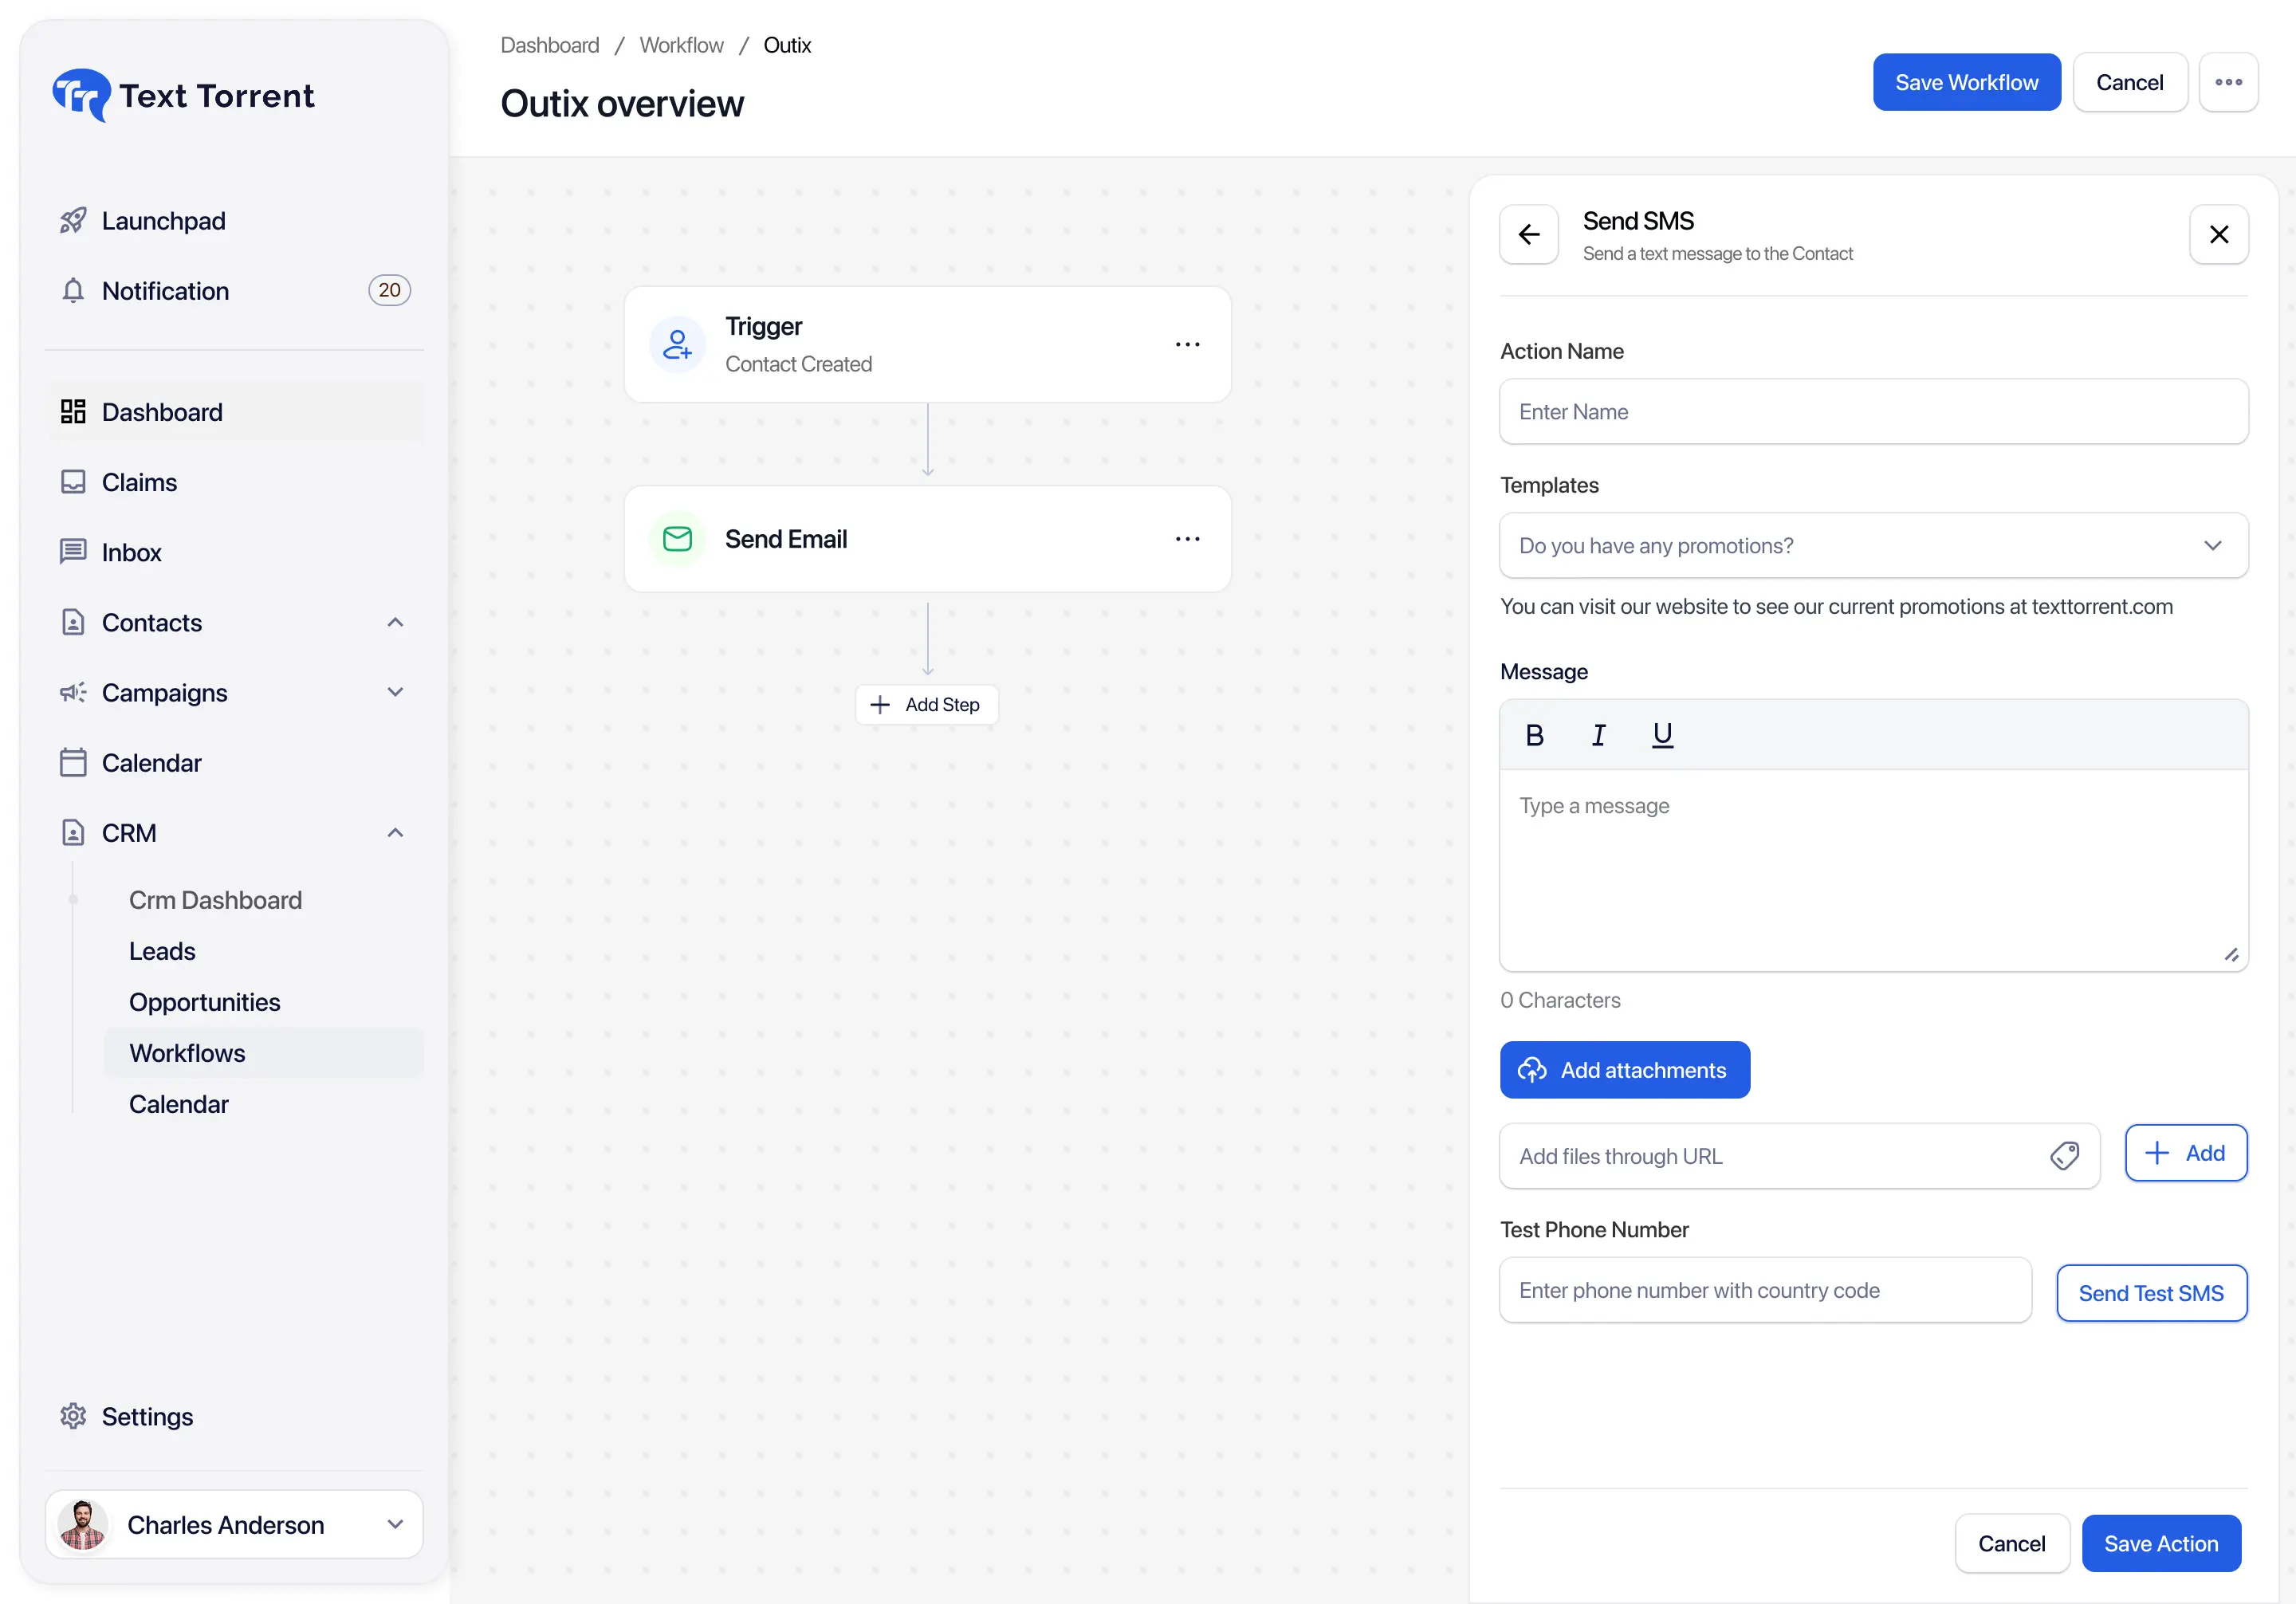The width and height of the screenshot is (2296, 1604).
Task: Click the CRM document icon
Action: [73, 832]
